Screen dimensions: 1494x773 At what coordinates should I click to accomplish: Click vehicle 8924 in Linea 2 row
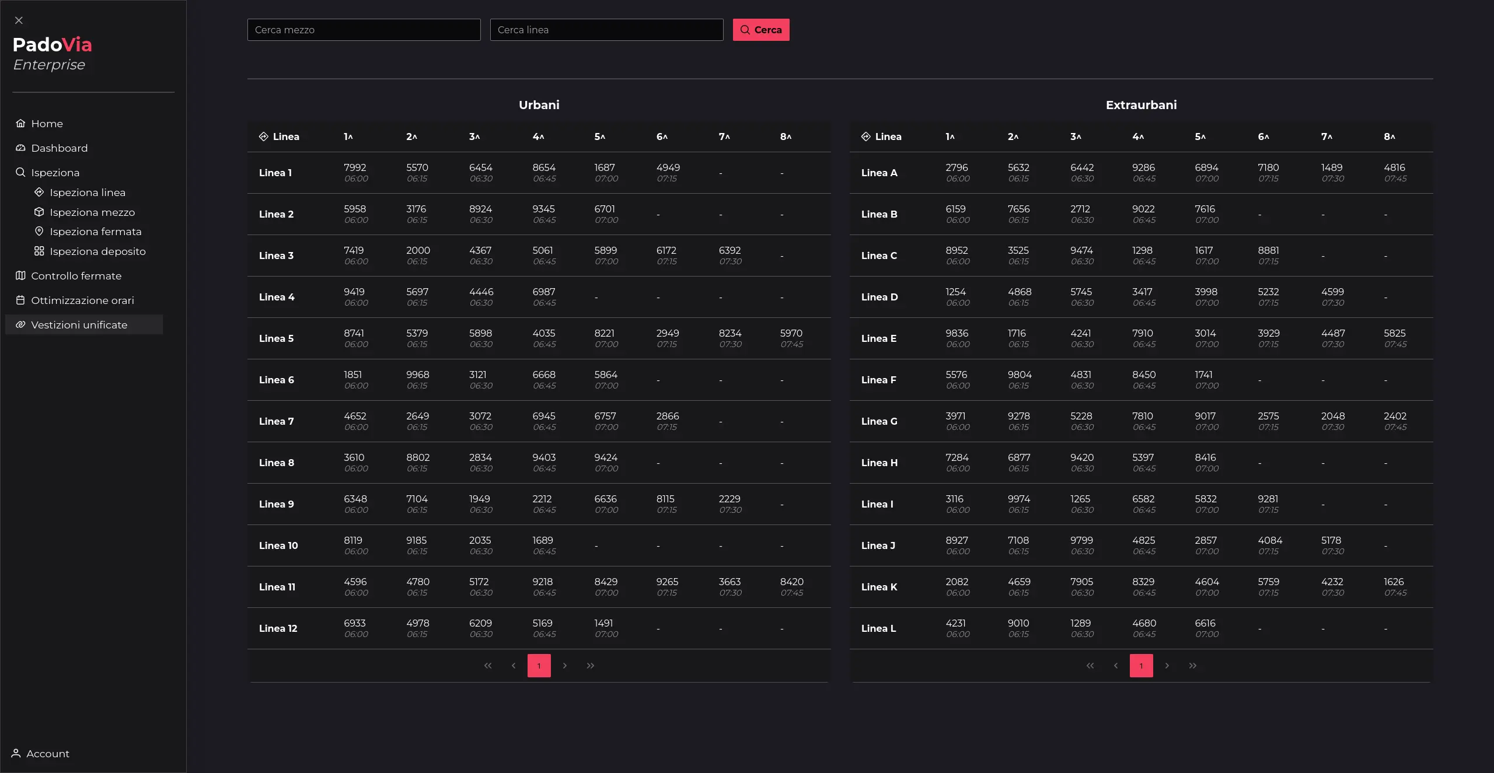pos(481,209)
